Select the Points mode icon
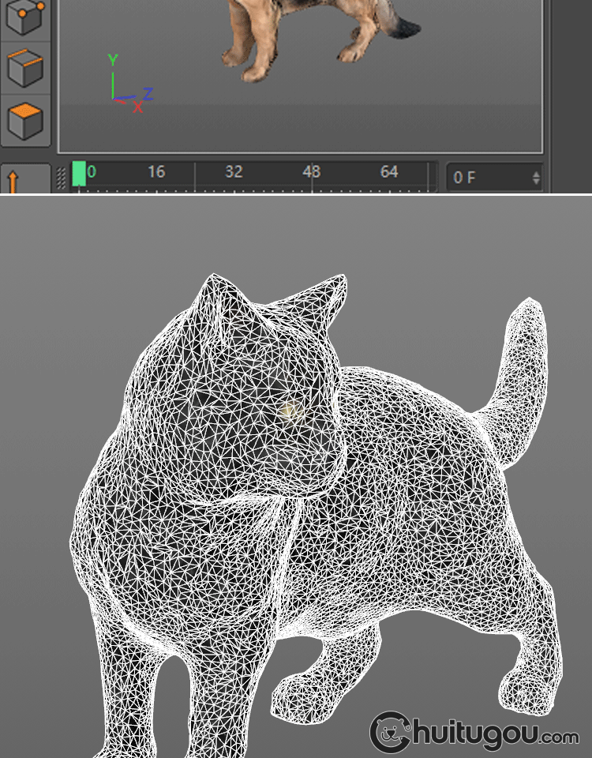The image size is (592, 758). [x=24, y=19]
